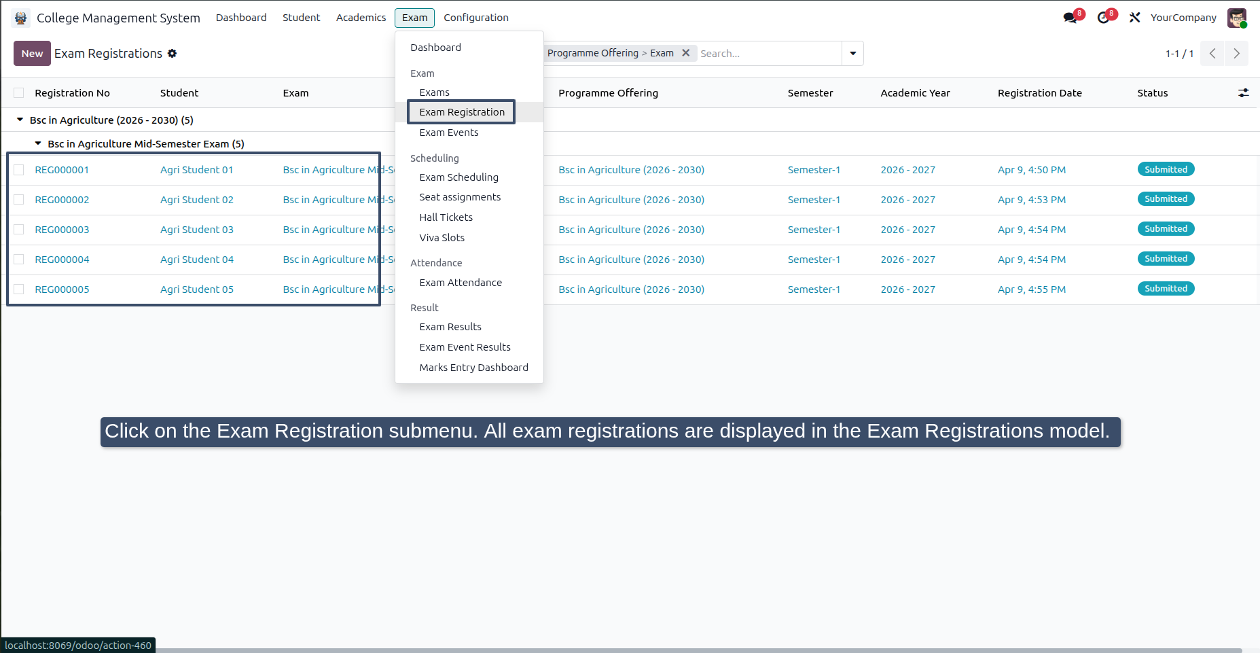Check the REG000005 row checkbox

click(x=19, y=289)
